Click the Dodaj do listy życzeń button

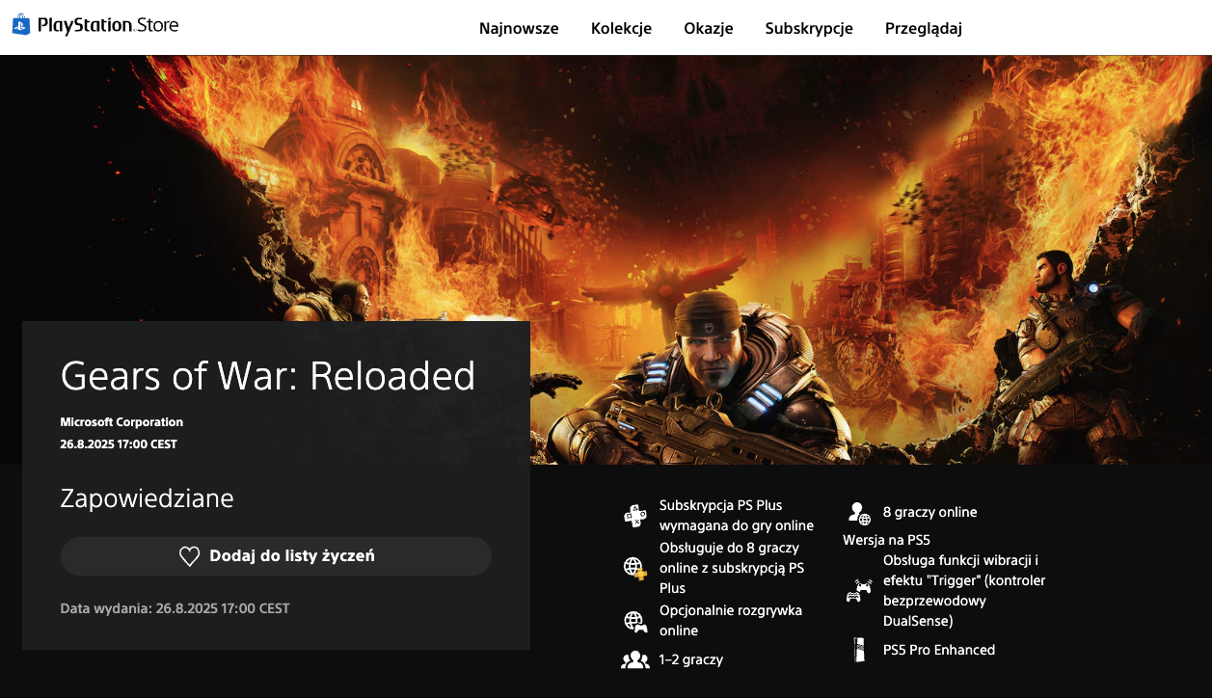276,556
